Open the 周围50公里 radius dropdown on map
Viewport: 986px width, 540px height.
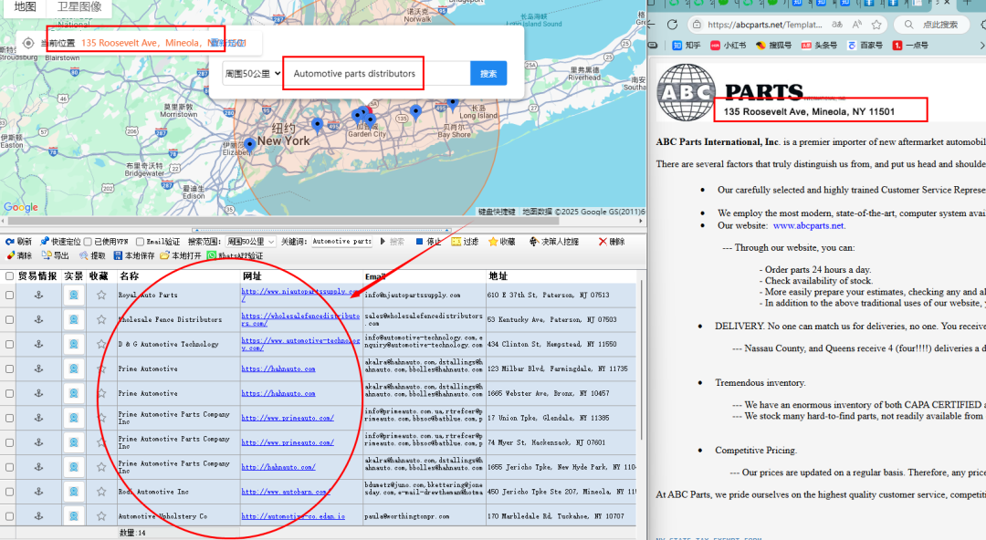pos(252,74)
